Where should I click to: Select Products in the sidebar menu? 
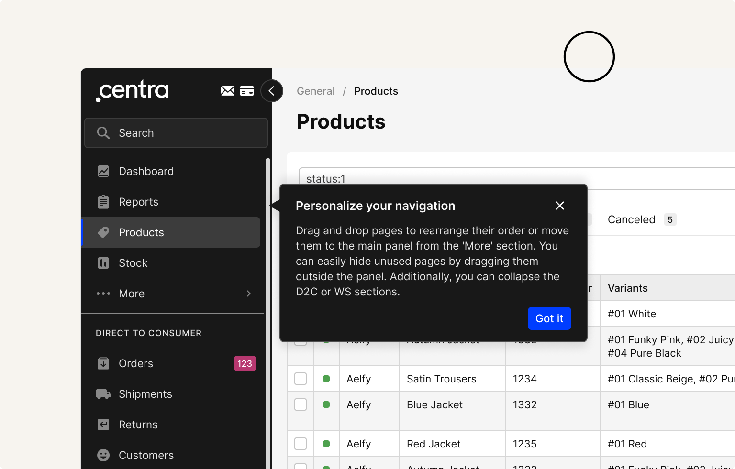point(141,232)
